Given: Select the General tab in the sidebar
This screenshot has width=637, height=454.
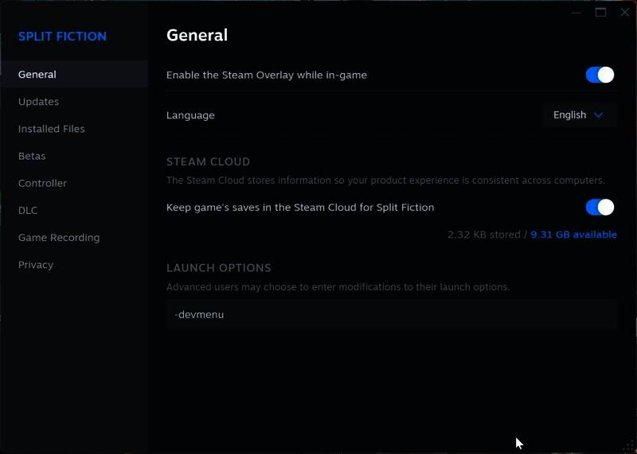Looking at the screenshot, I should point(37,75).
